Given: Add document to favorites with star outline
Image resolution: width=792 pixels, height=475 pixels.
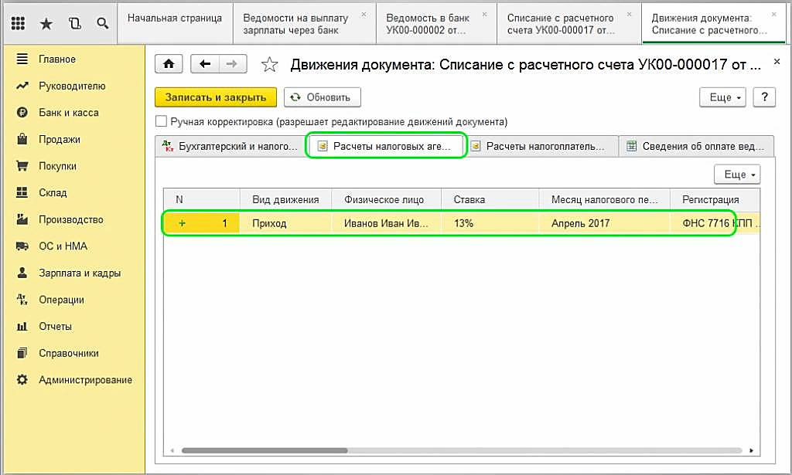Looking at the screenshot, I should click(269, 65).
